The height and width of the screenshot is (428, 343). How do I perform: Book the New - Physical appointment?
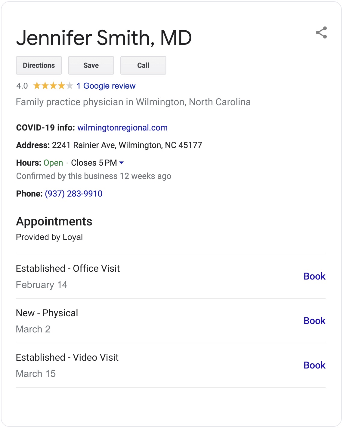(x=314, y=321)
